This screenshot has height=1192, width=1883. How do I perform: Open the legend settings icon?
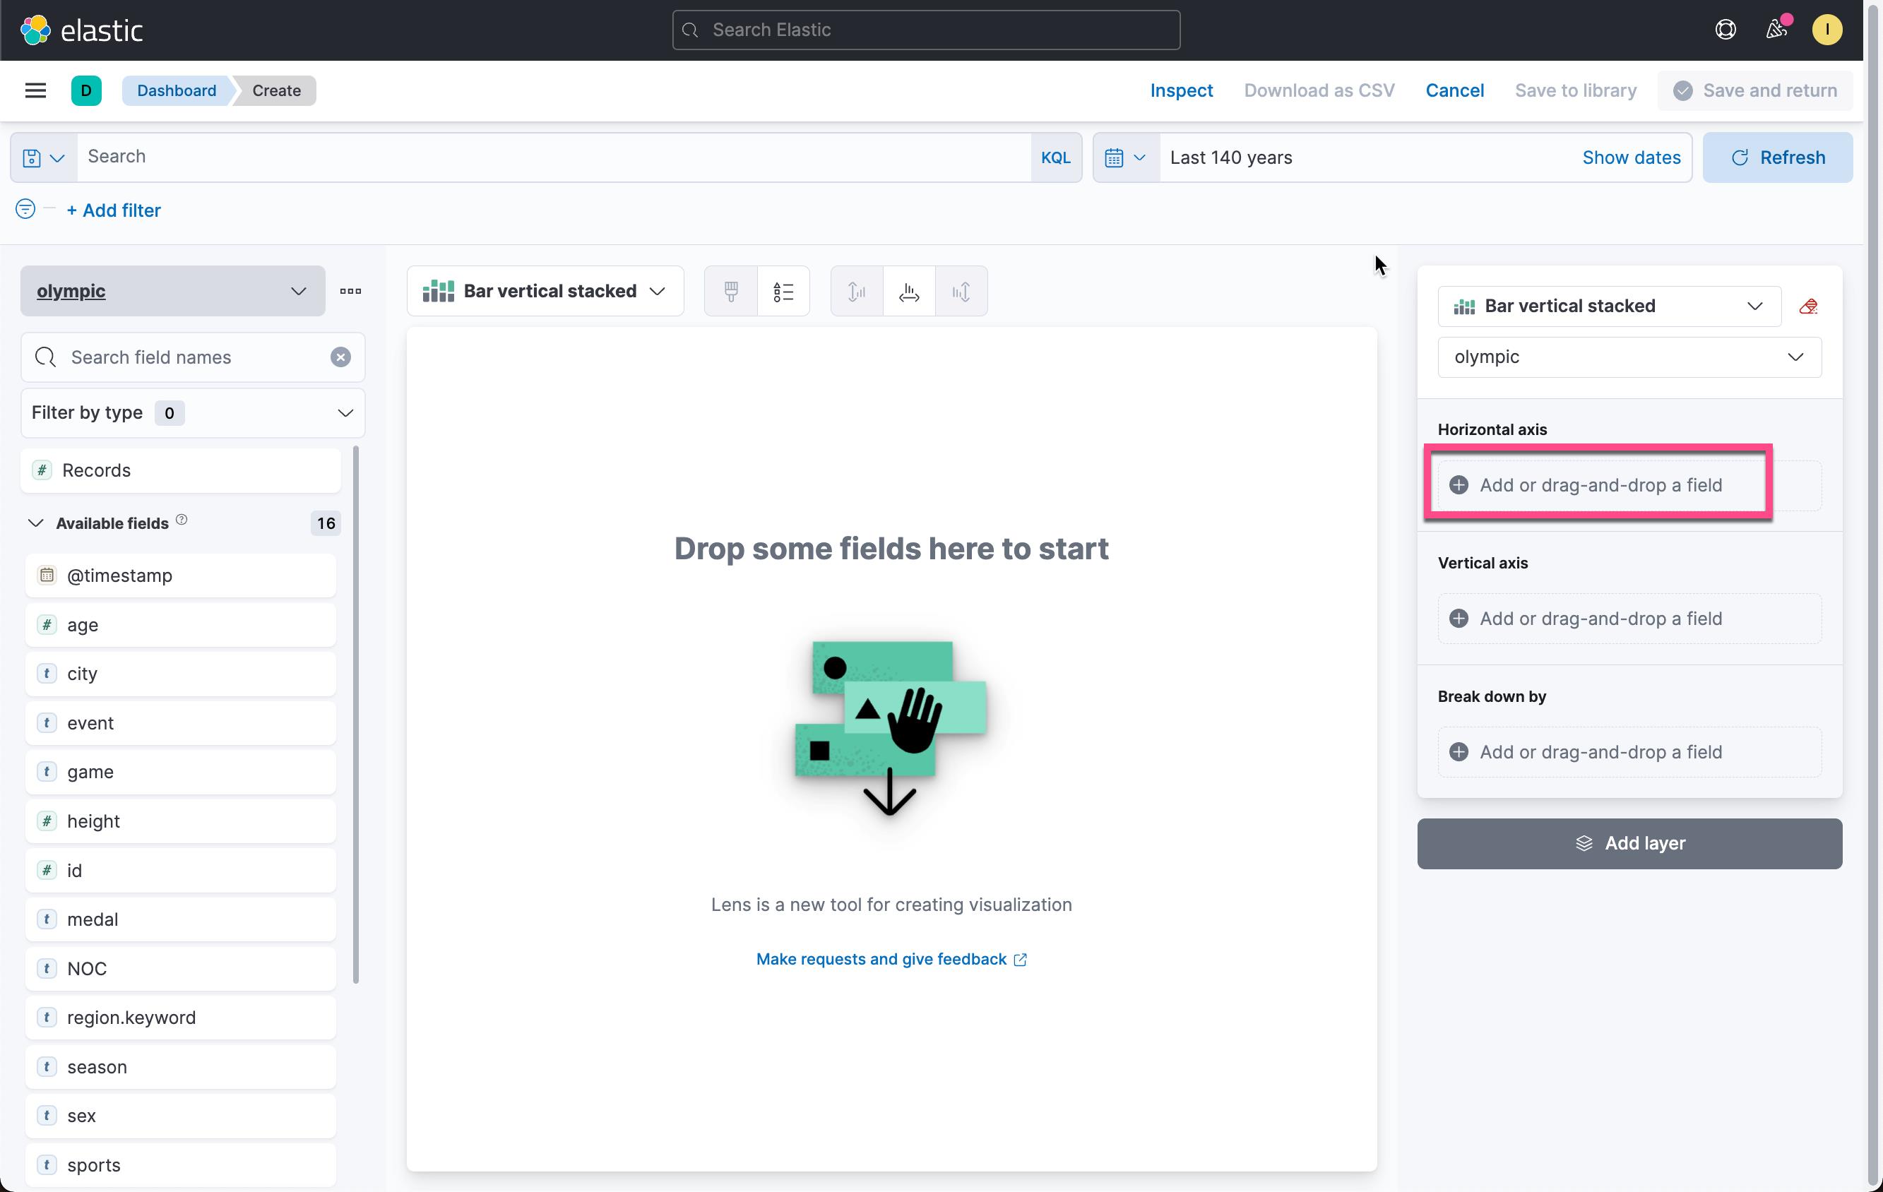(783, 292)
